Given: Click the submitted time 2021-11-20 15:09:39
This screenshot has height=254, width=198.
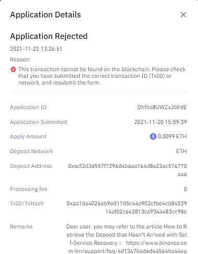Looking at the screenshot, I should tap(161, 122).
